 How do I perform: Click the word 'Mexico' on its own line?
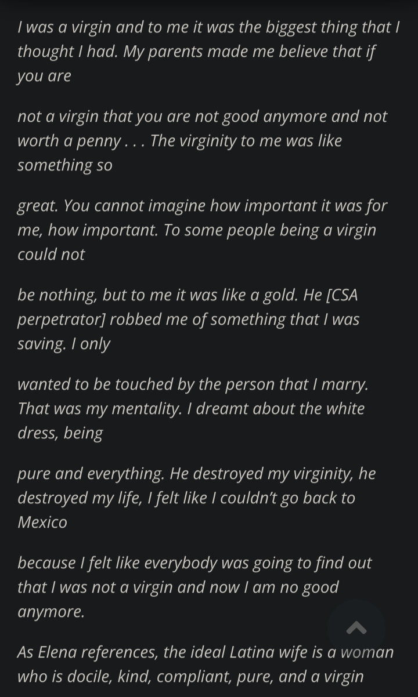coord(42,522)
